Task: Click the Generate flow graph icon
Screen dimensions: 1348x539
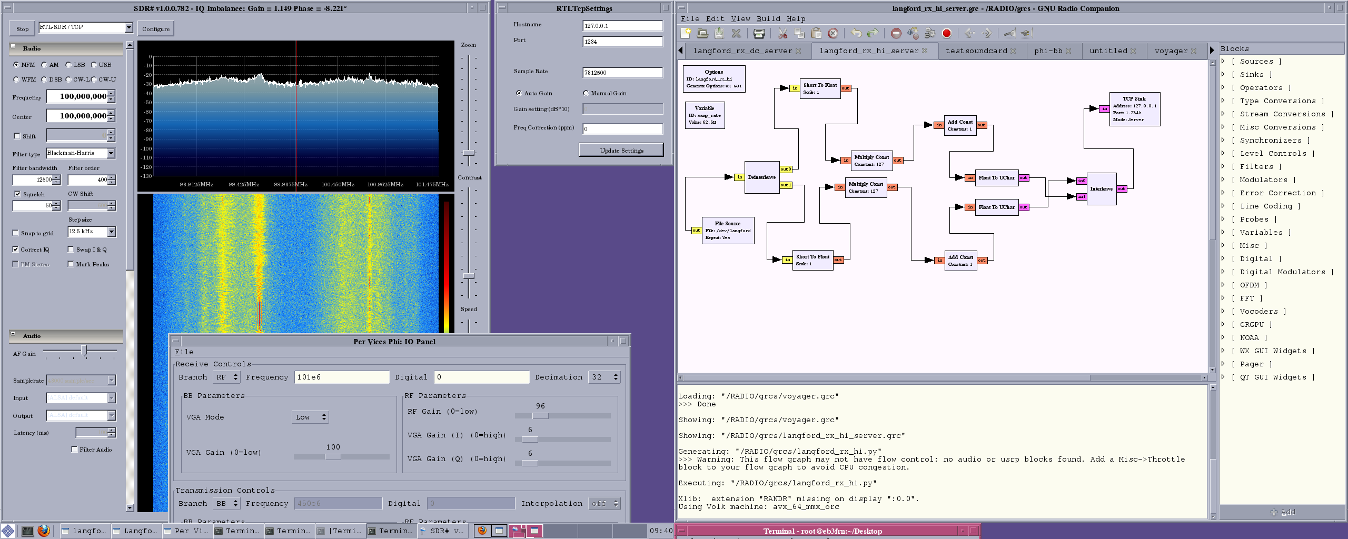Action: click(913, 33)
